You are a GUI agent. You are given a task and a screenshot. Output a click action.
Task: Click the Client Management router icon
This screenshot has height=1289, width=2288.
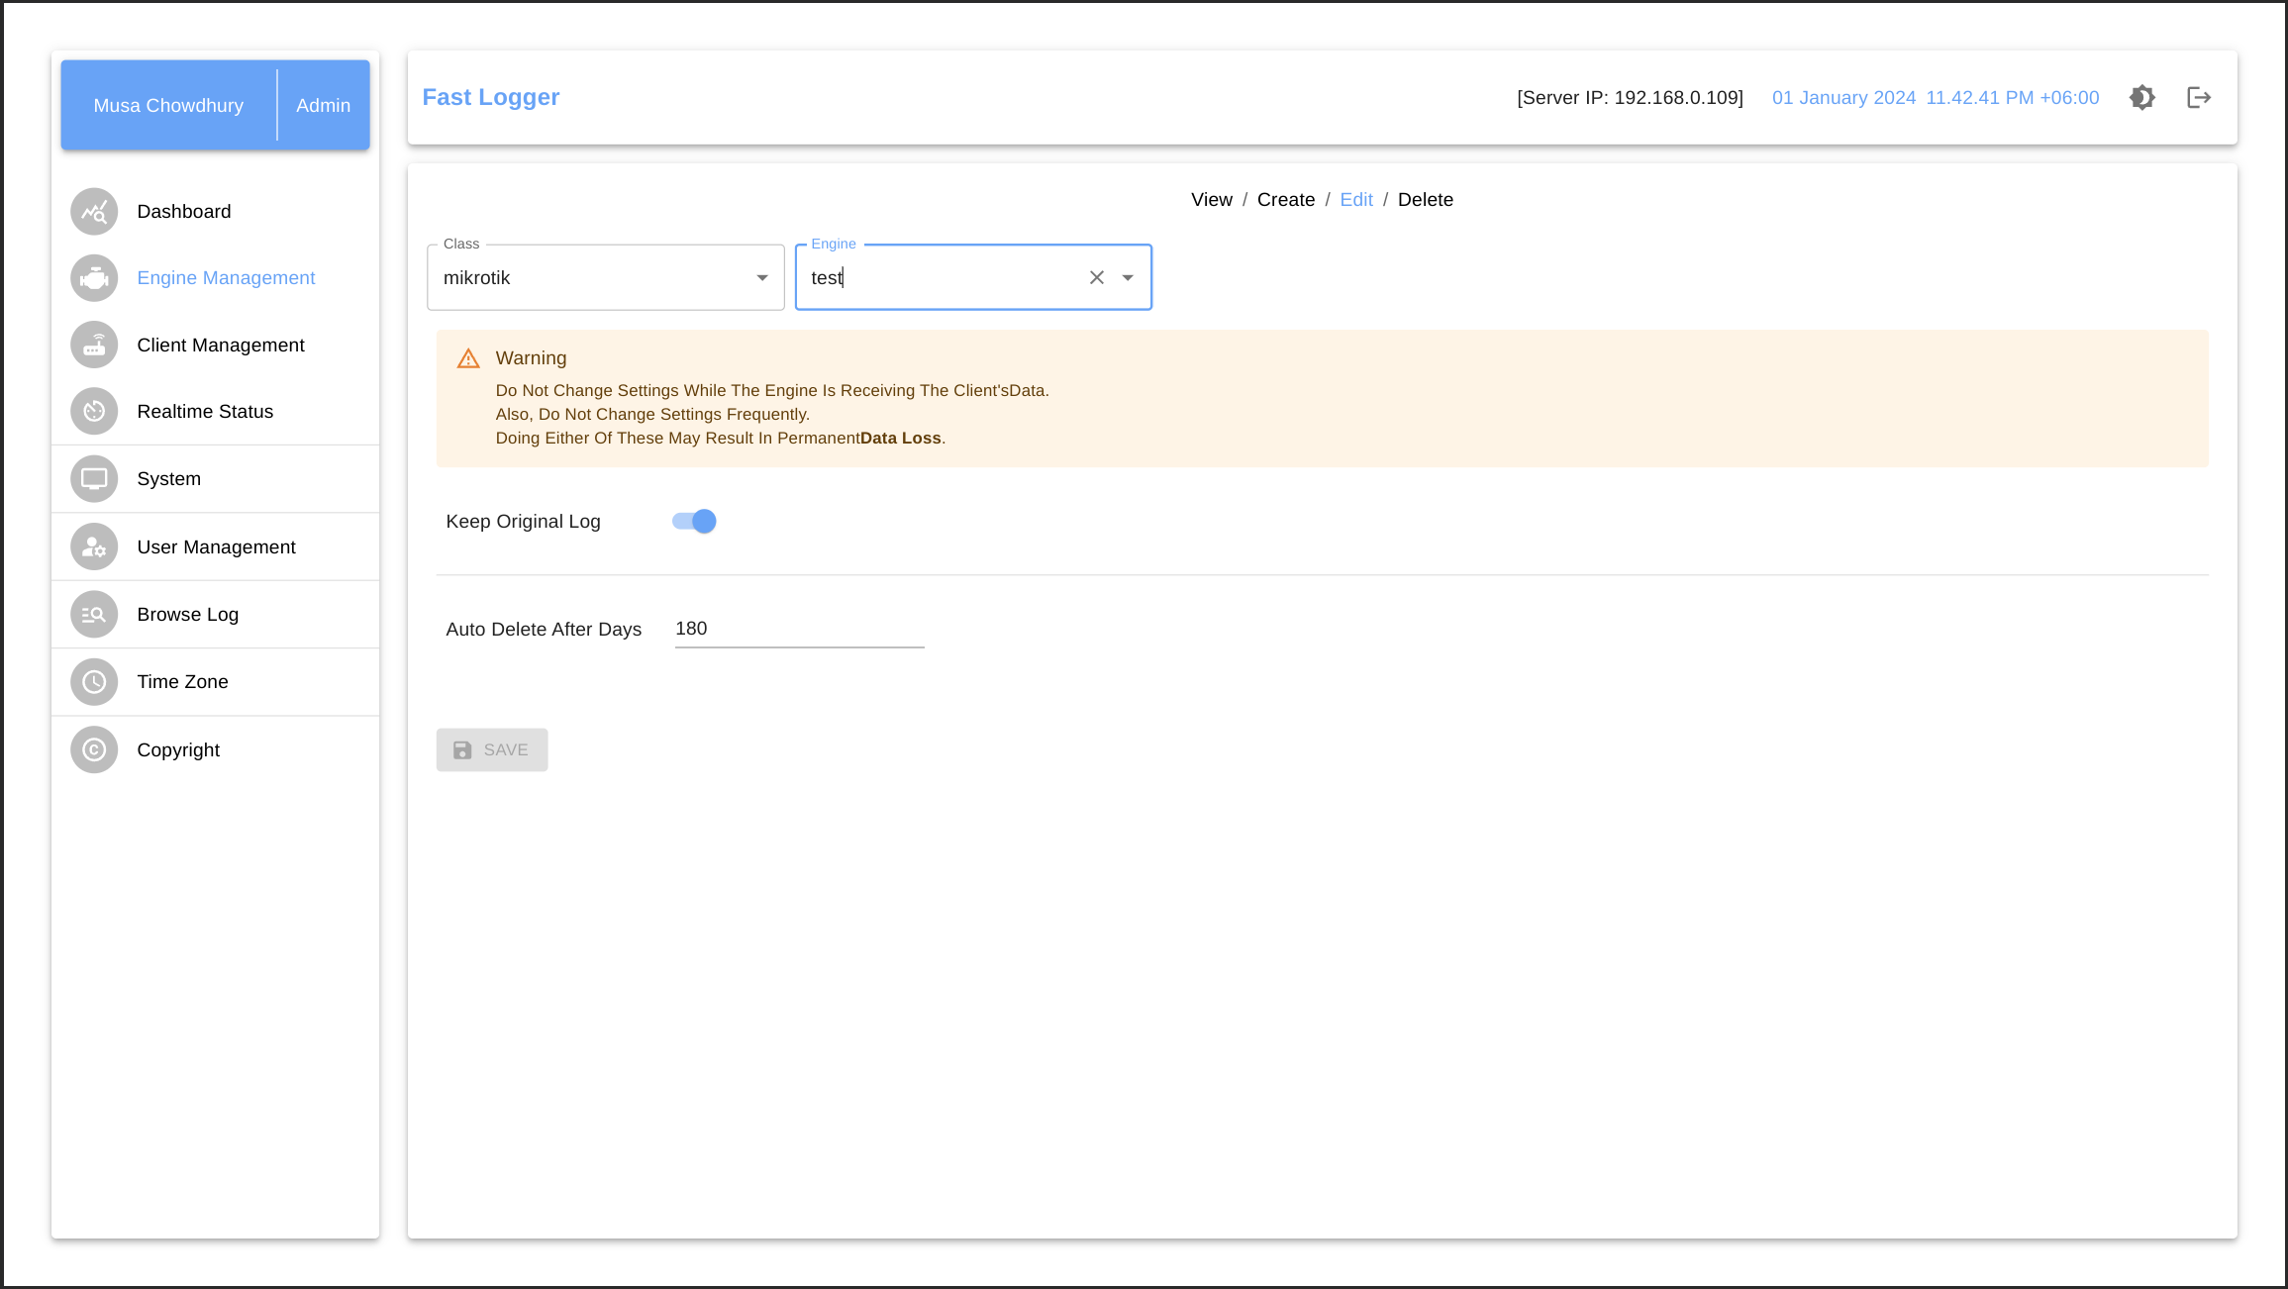(x=94, y=346)
